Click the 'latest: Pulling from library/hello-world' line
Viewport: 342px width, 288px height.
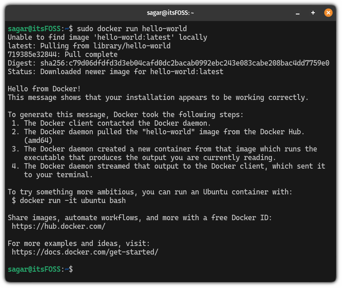89,46
